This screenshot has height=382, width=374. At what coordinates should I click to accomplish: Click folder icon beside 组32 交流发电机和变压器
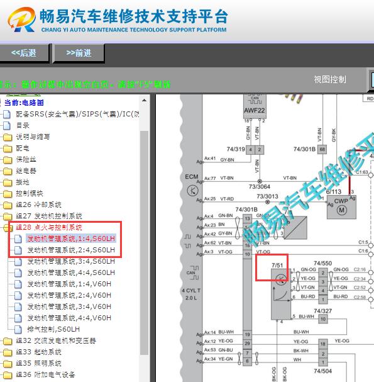[x=8, y=341]
